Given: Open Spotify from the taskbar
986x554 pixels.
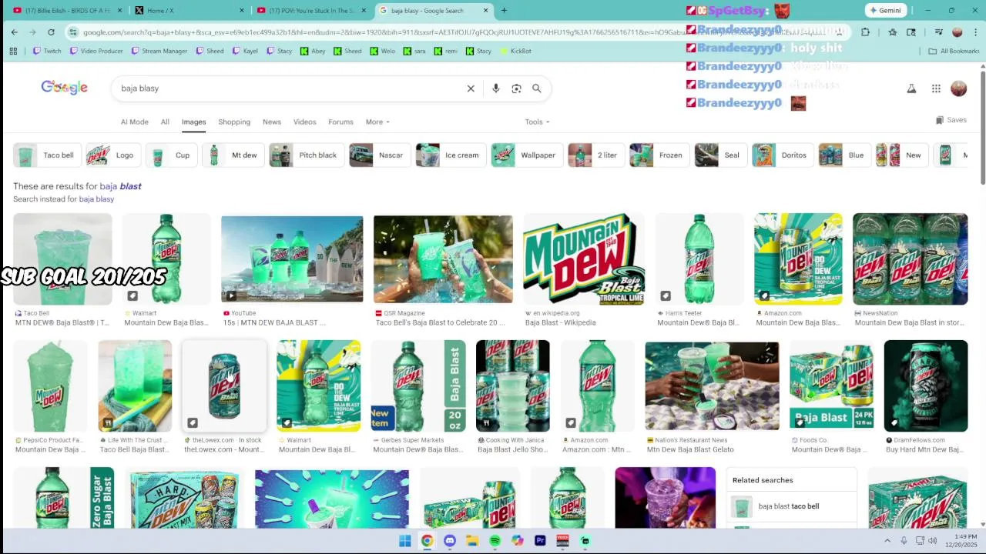Looking at the screenshot, I should point(495,541).
